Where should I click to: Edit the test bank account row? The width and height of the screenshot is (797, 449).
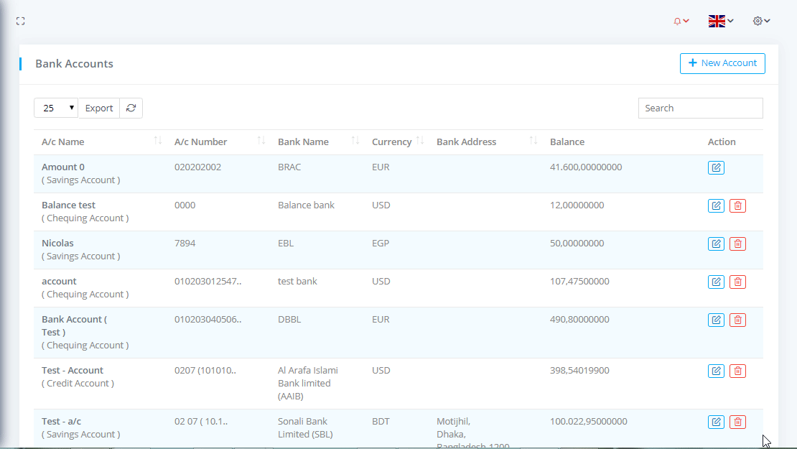716,282
